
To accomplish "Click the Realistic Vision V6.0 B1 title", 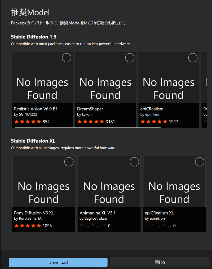I will click(x=36, y=109).
